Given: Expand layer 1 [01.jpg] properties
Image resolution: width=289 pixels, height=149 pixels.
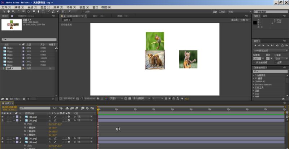Looking at the screenshot, I should pyautogui.click(x=14, y=117).
